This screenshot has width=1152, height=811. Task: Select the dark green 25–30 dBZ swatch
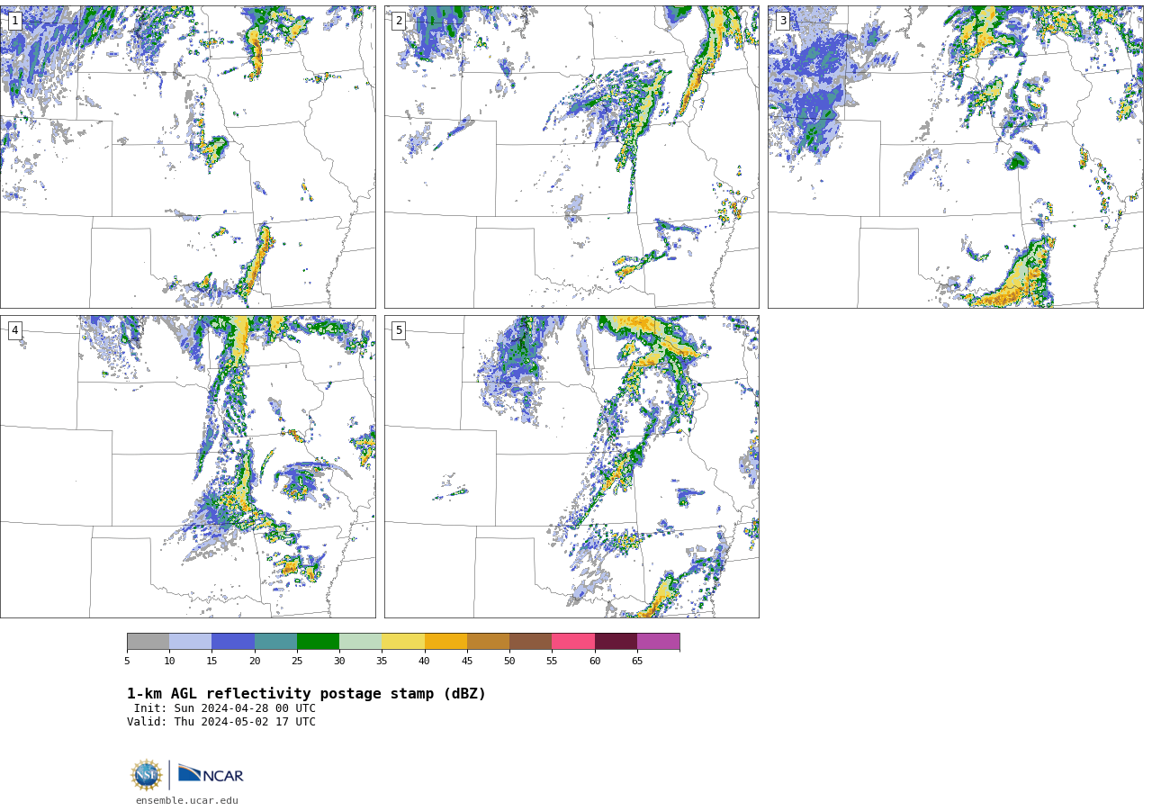point(318,641)
